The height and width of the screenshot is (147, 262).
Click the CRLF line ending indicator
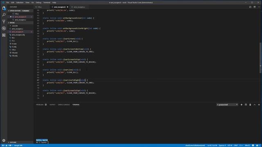click(x=236, y=145)
